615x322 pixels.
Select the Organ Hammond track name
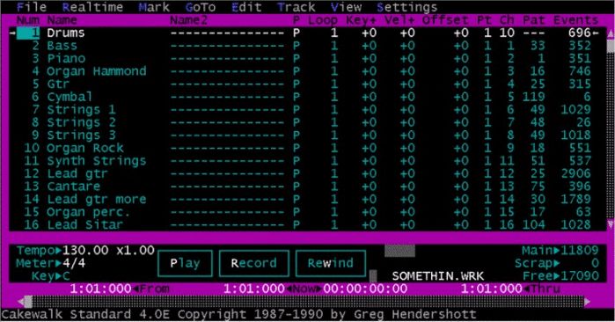click(97, 71)
